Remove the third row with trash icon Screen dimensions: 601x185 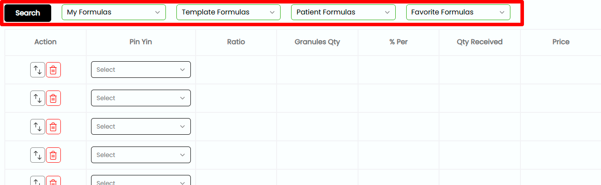point(53,127)
